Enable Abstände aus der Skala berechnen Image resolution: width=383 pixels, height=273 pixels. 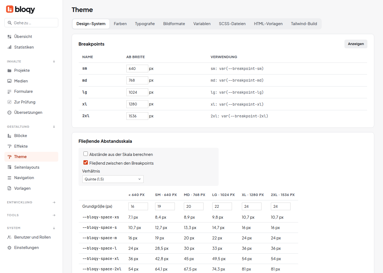tap(86, 154)
